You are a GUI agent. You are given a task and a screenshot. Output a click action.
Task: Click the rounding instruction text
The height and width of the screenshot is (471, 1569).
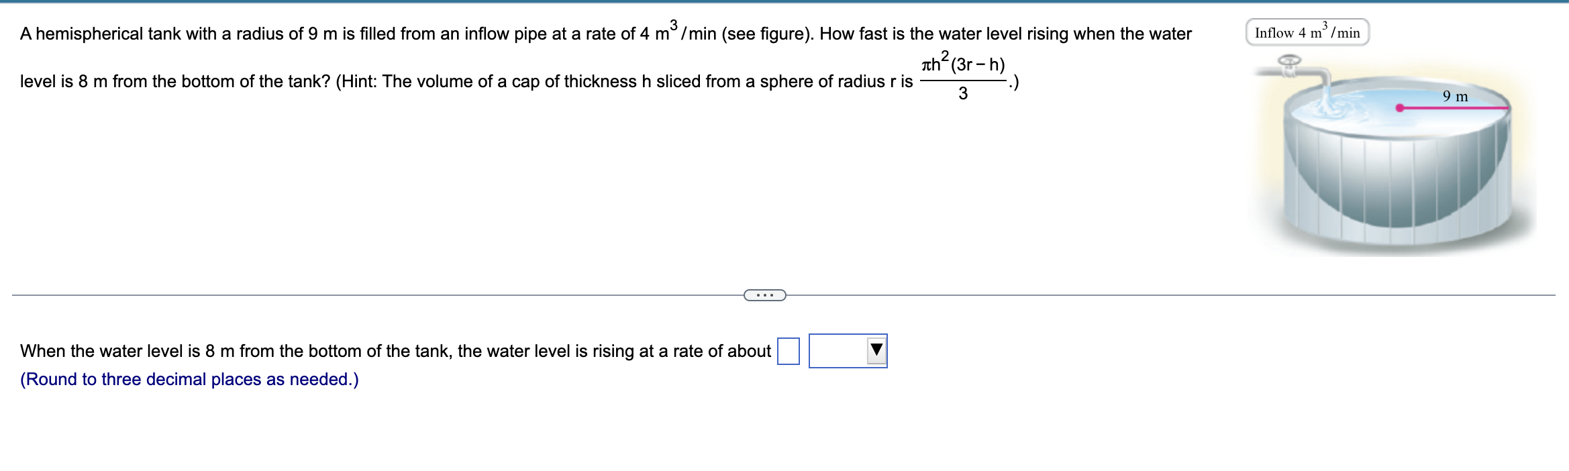[189, 379]
